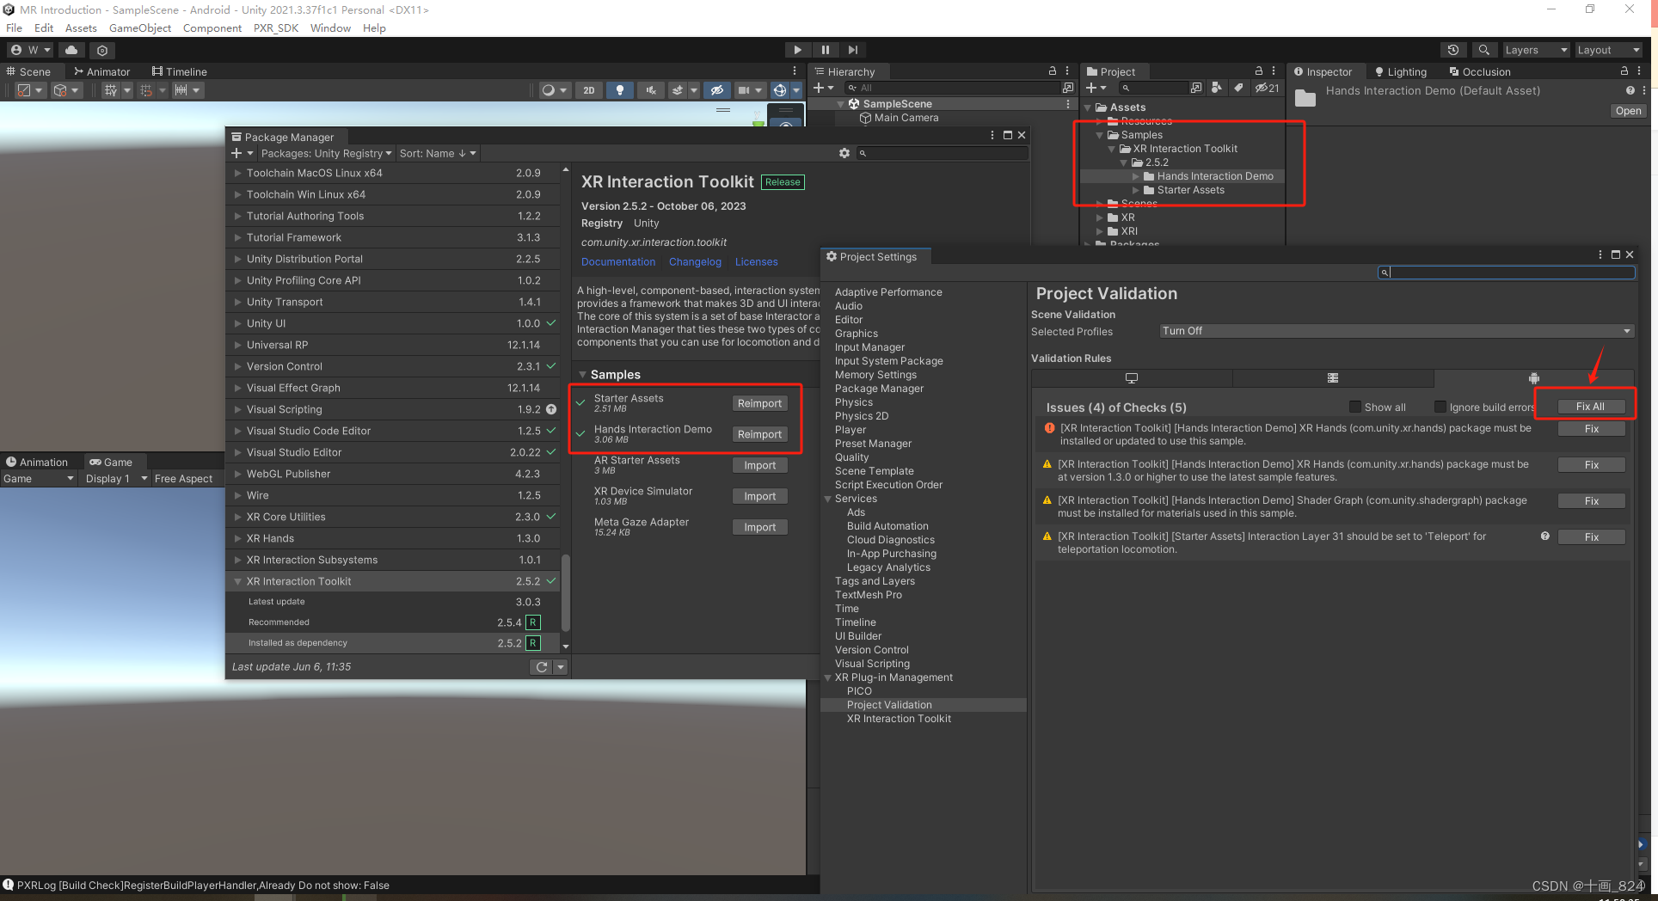Image resolution: width=1658 pixels, height=901 pixels.
Task: Toggle Scene lighting
Action: point(619,90)
